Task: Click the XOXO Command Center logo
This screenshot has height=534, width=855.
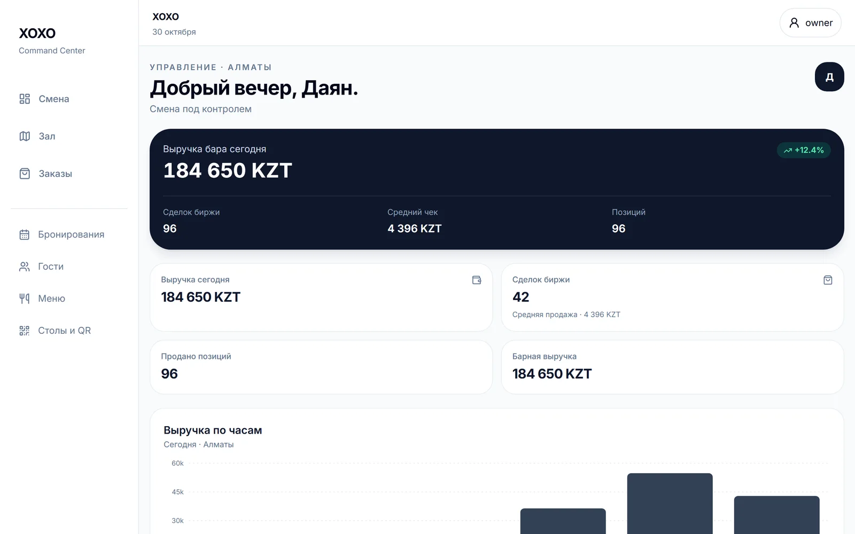Action: coord(52,41)
